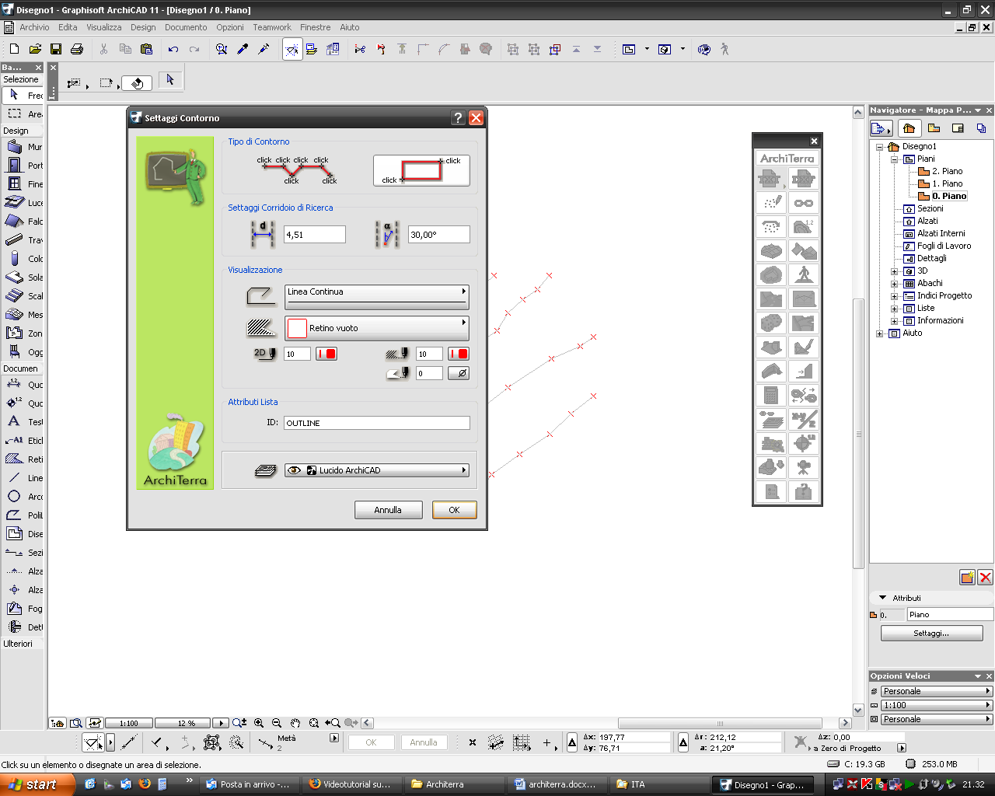The width and height of the screenshot is (995, 796).
Task: Click the Undo arrow icon
Action: click(173, 49)
